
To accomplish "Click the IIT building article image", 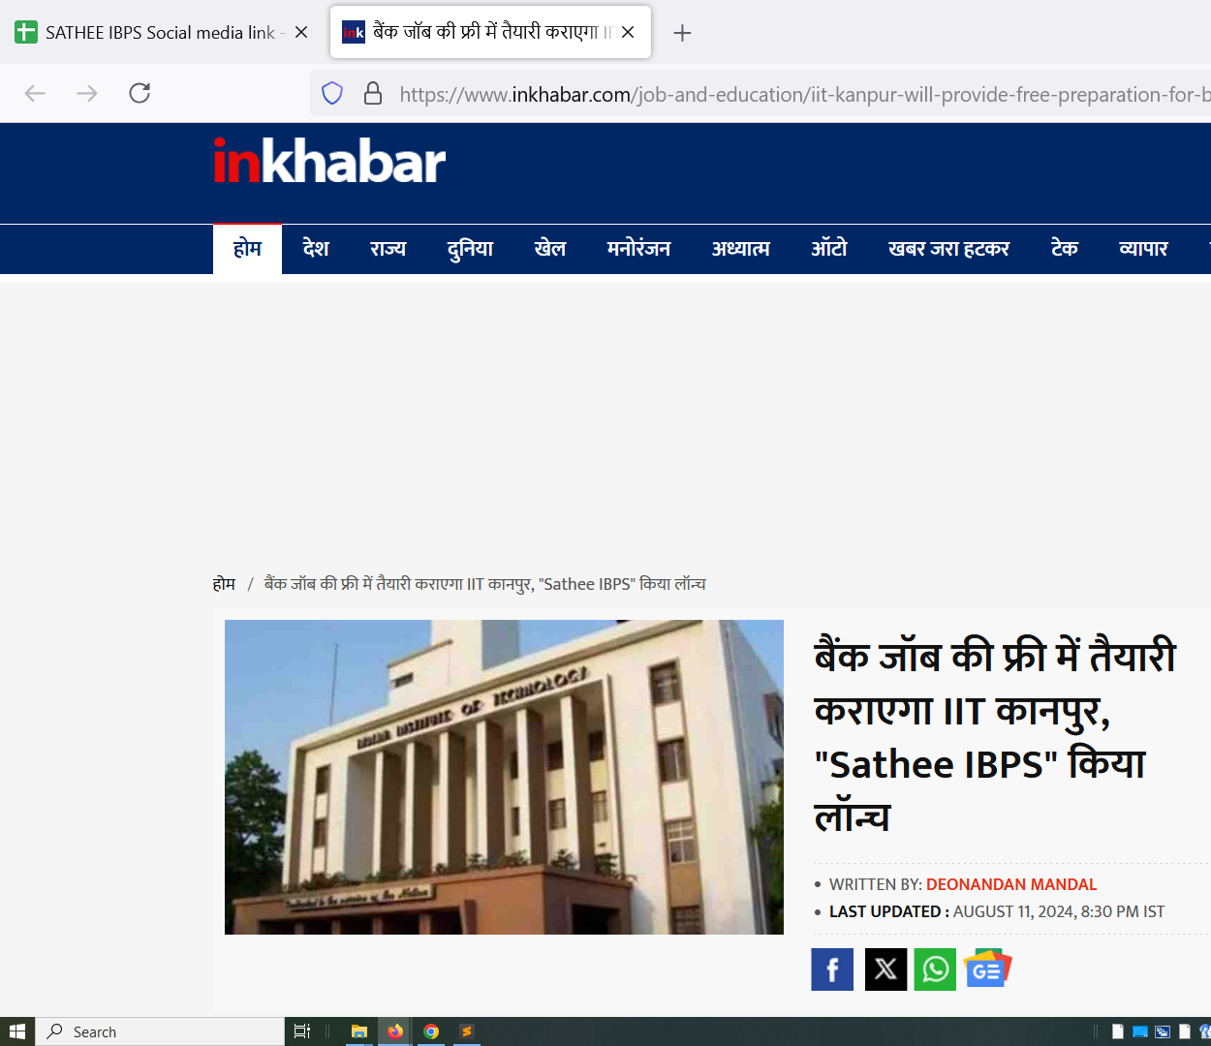I will tap(504, 777).
